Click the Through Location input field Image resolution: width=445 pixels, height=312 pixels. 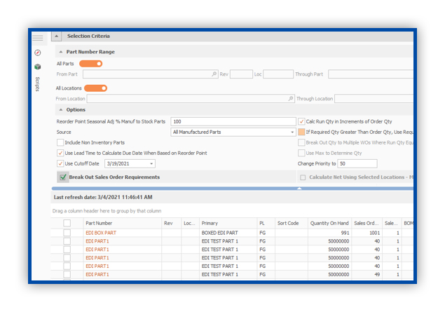pos(374,99)
